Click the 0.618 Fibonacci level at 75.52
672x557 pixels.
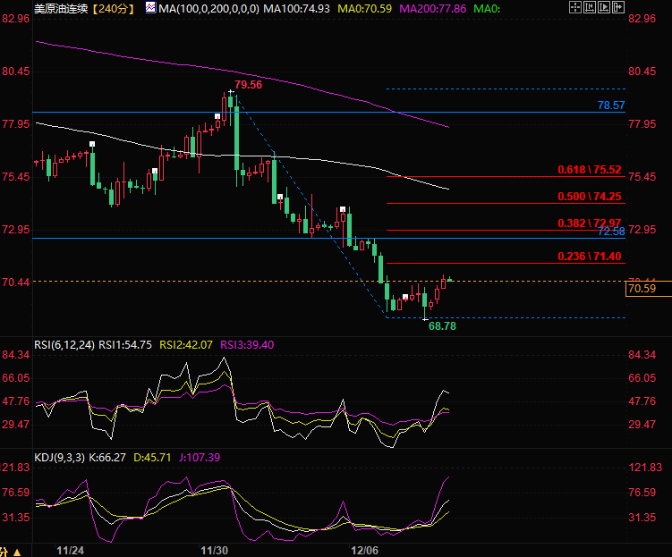[x=589, y=169]
